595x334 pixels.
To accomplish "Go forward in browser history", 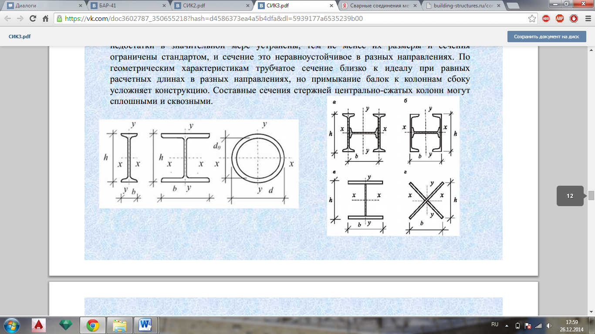I will point(20,19).
